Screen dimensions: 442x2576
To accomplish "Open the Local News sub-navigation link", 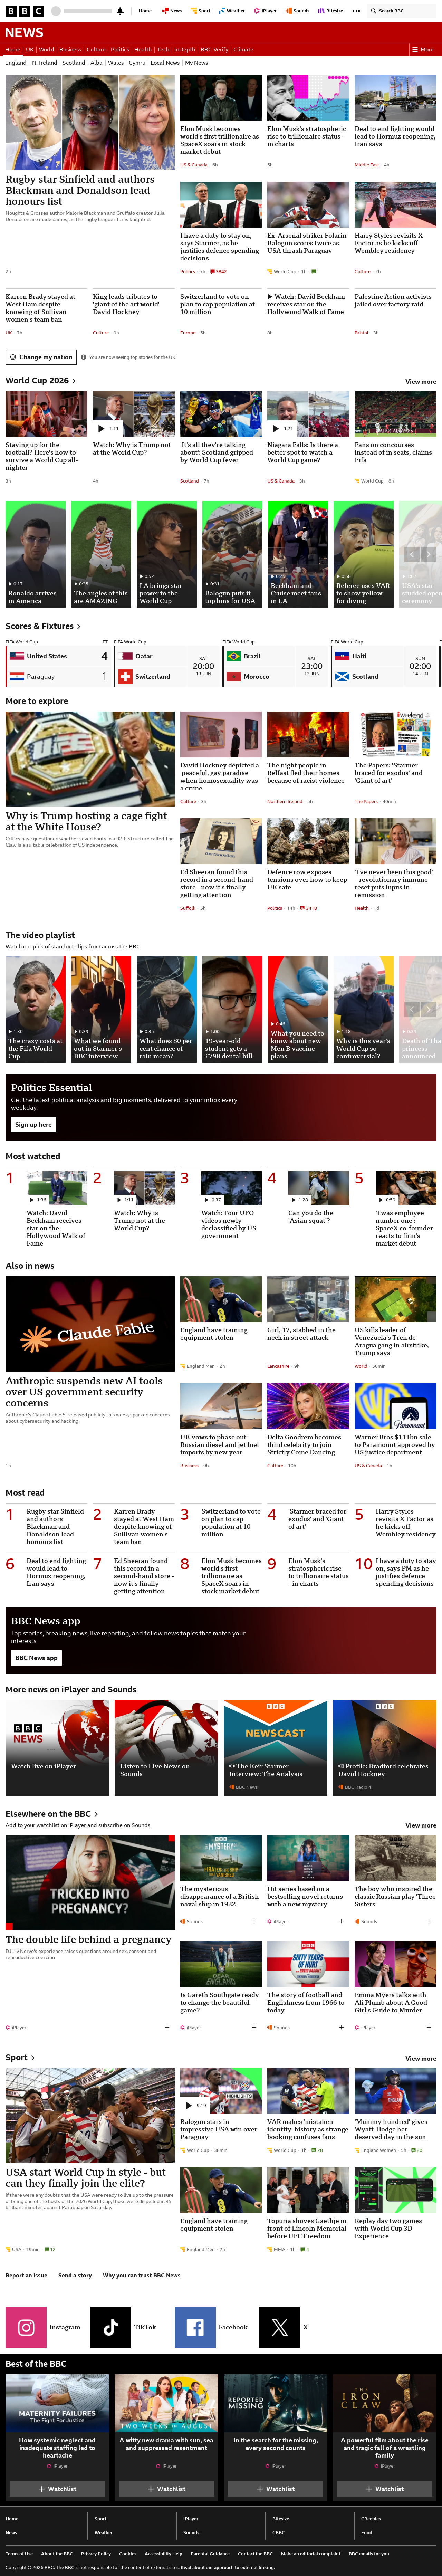I will click(x=165, y=62).
